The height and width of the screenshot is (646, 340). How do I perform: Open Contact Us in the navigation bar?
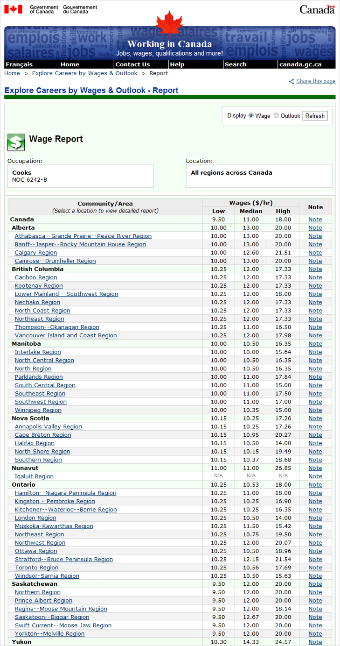coord(133,64)
